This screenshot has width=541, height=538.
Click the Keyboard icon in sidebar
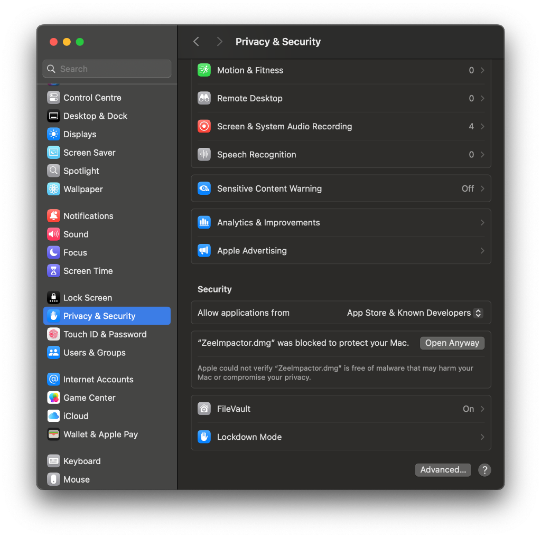tap(53, 461)
